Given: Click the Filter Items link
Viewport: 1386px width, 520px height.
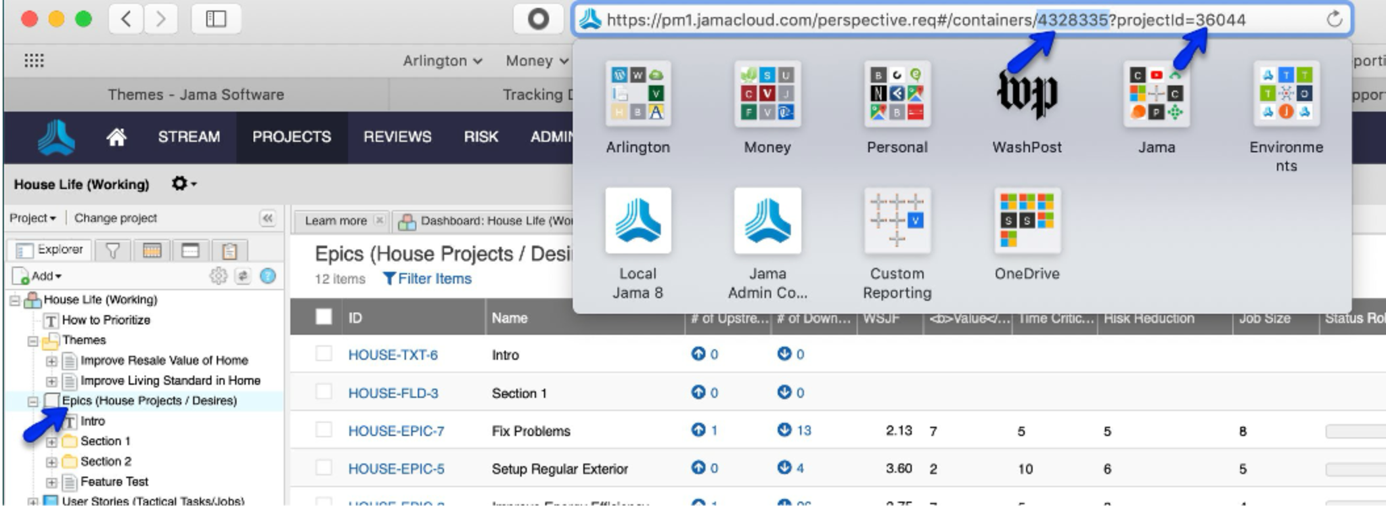Looking at the screenshot, I should pyautogui.click(x=427, y=279).
